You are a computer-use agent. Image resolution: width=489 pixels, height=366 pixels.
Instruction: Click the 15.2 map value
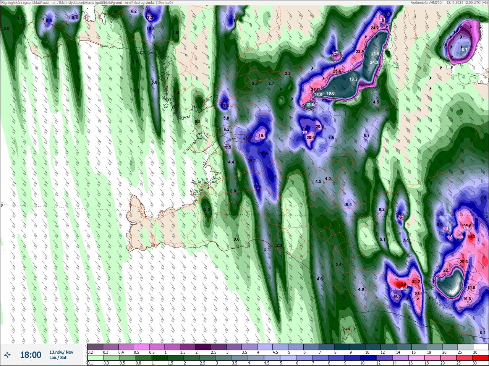(x=397, y=297)
